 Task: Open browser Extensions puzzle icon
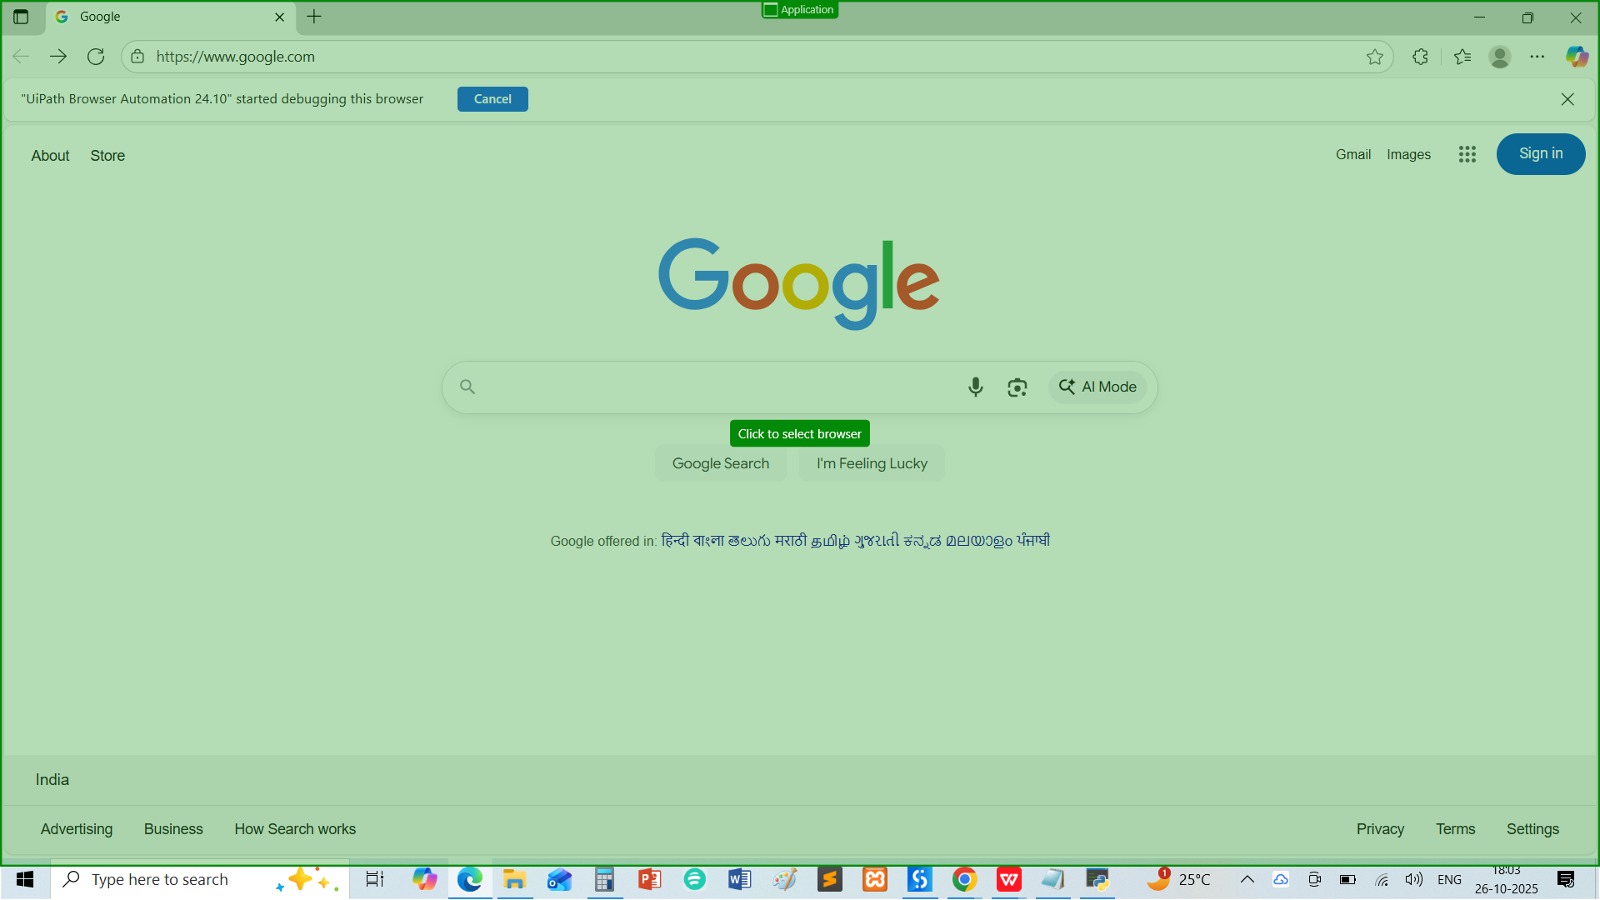[1420, 57]
